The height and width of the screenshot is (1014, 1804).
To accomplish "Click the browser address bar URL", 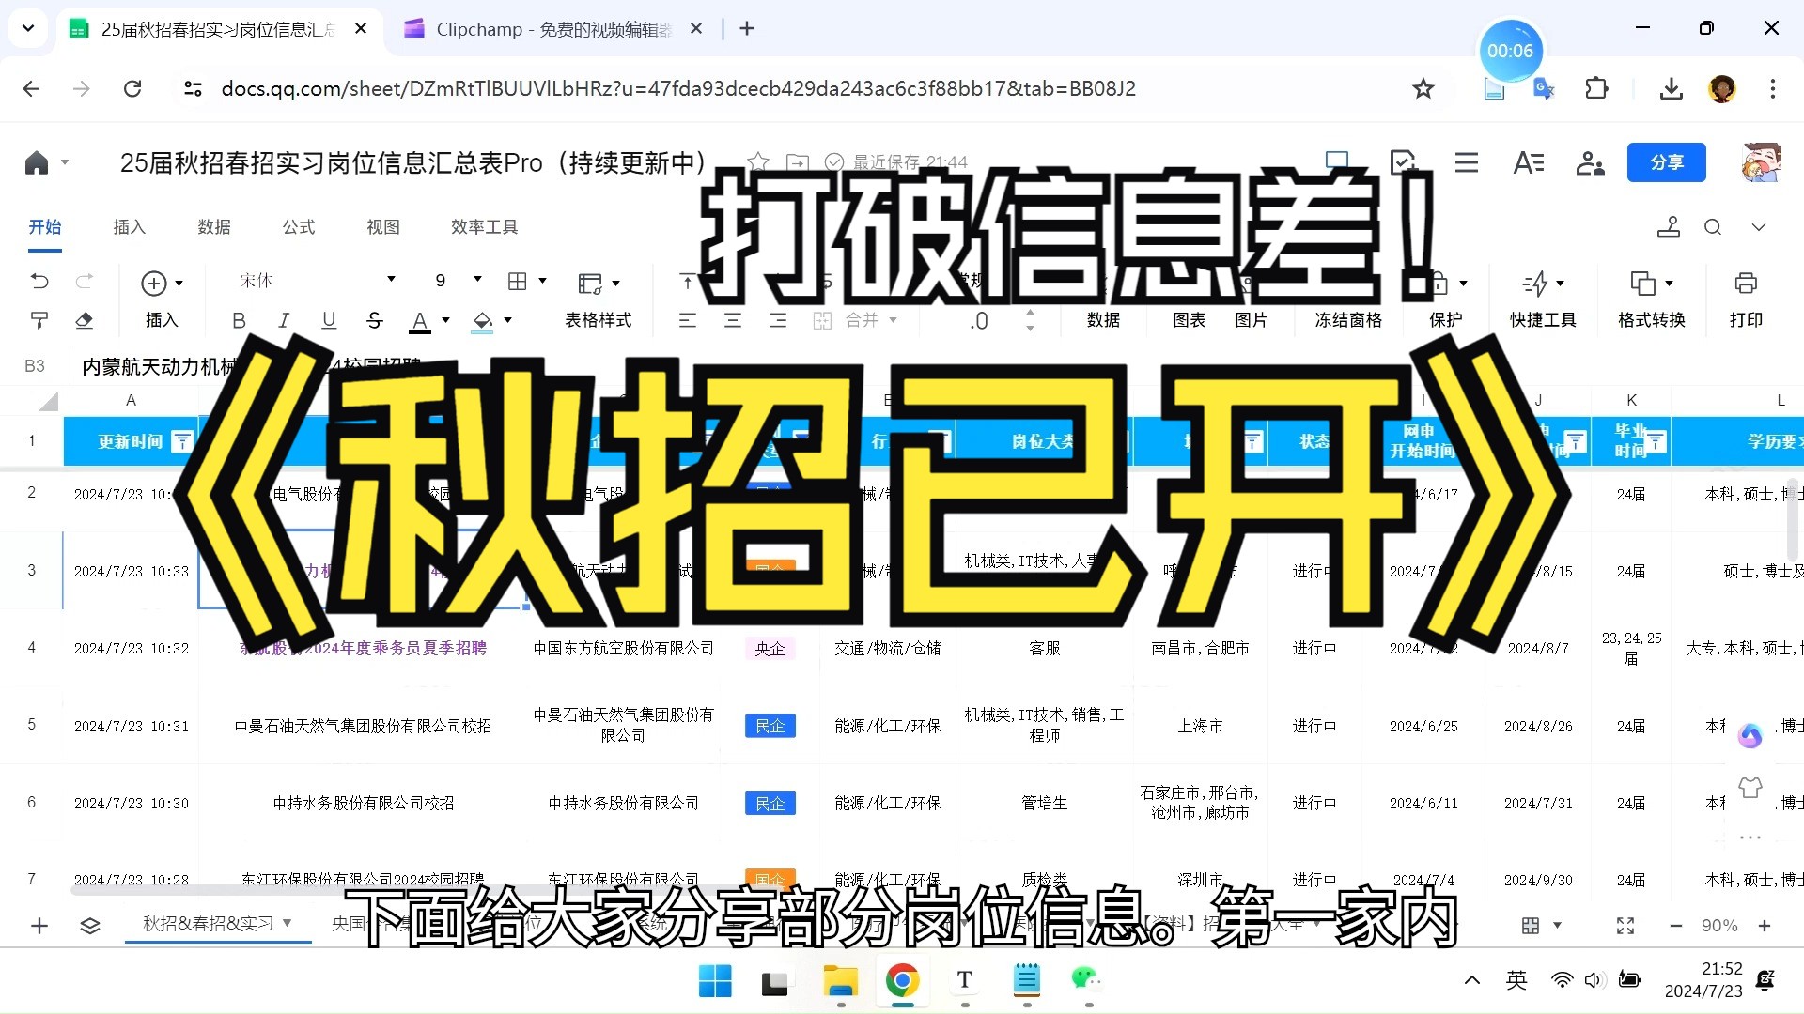I will [678, 88].
